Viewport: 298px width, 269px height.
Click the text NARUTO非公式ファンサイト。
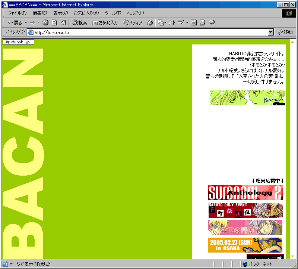[x=257, y=54]
